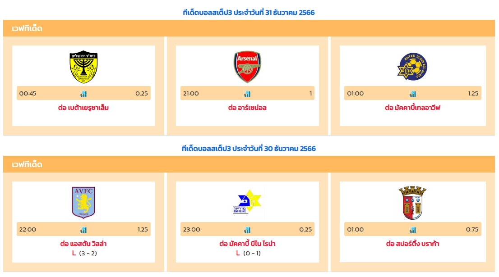
Task: Select the tip ต่อ สปอร์ติ้ง บราก้า
Action: pos(412,244)
